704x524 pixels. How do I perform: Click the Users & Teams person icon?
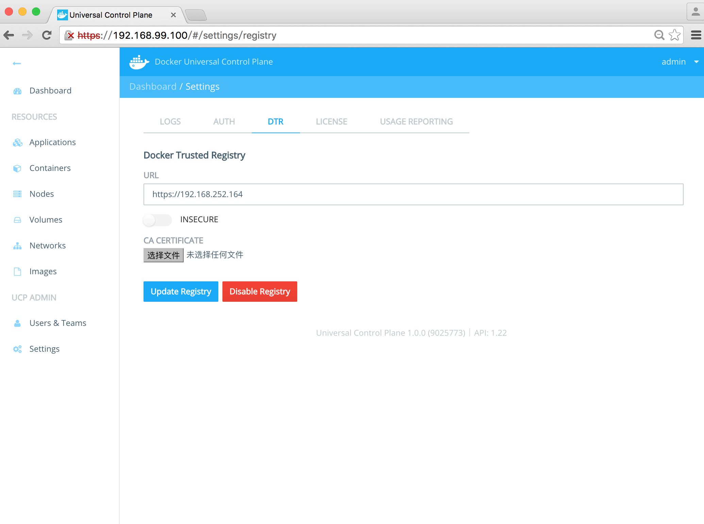[x=17, y=323]
